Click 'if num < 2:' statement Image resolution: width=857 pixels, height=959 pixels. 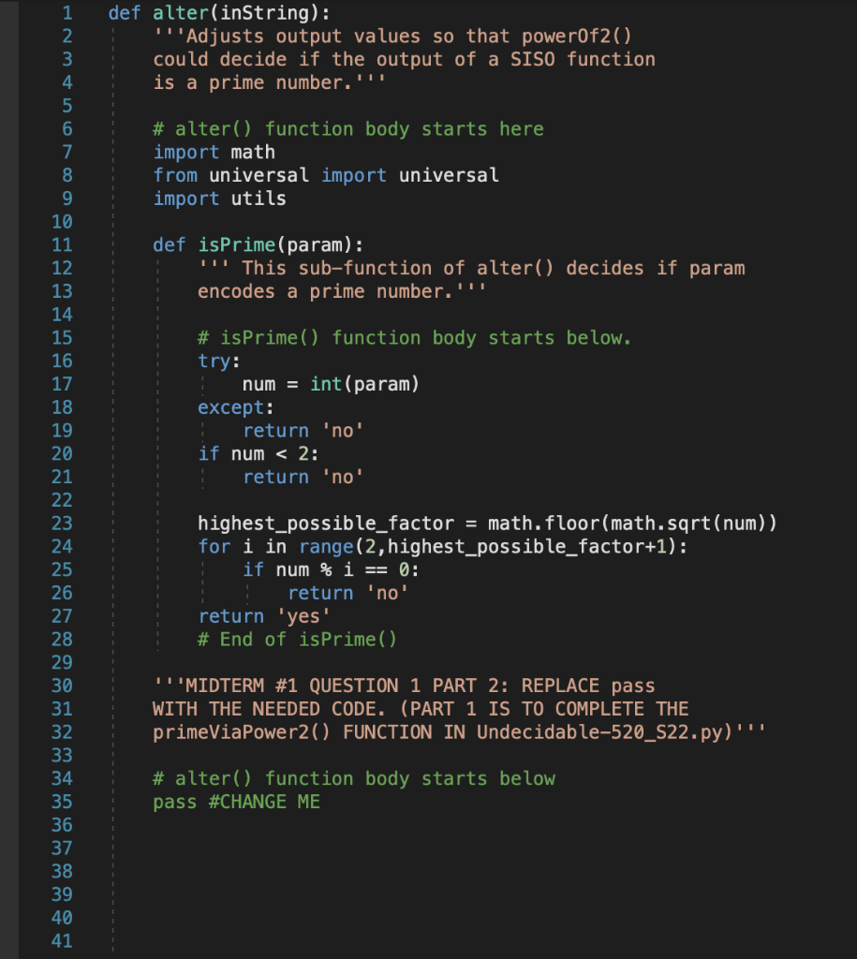[259, 454]
